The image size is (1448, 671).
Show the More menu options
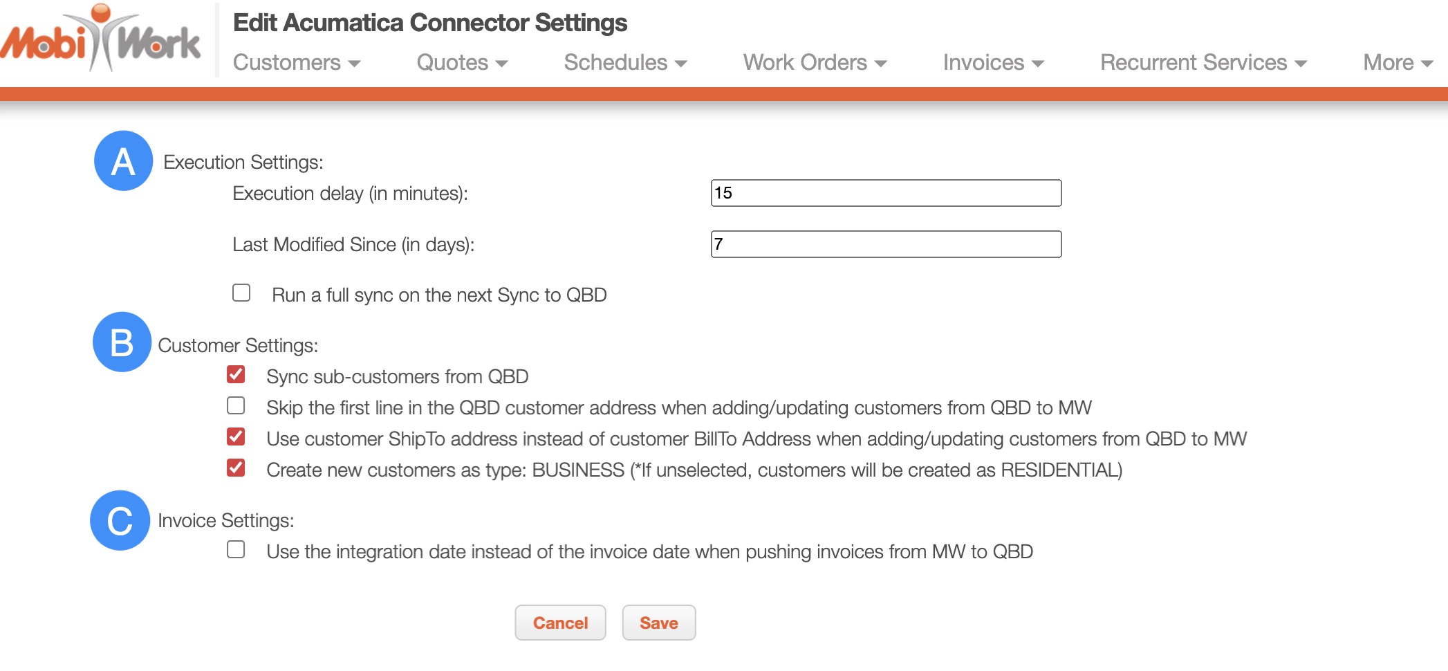point(1398,63)
